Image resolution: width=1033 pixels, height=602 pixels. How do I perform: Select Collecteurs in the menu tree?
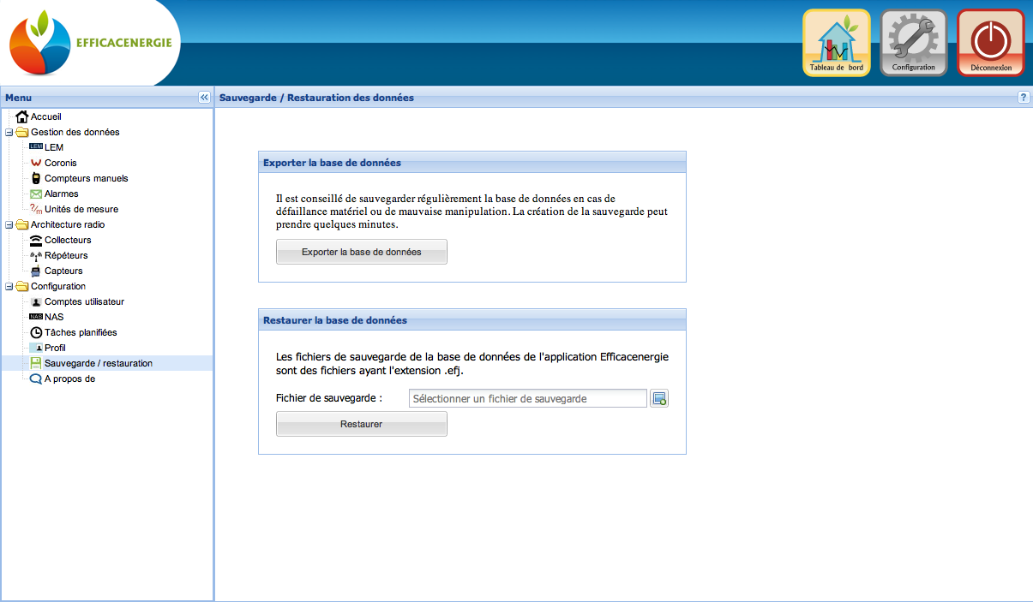point(68,240)
